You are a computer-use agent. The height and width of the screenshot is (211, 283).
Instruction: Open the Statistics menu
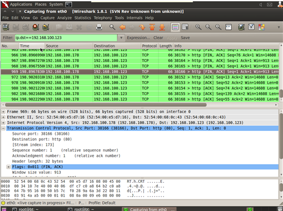click(82, 18)
